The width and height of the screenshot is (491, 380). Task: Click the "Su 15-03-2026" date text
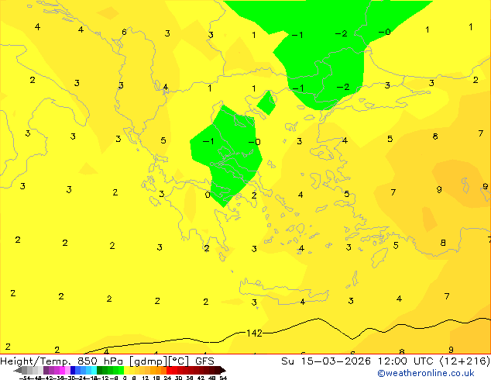point(326,361)
